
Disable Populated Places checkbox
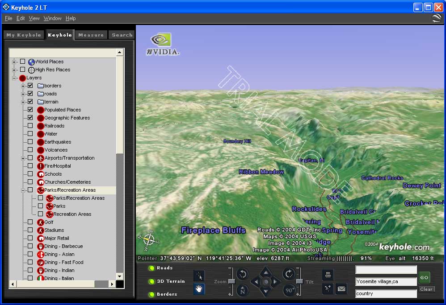30,110
